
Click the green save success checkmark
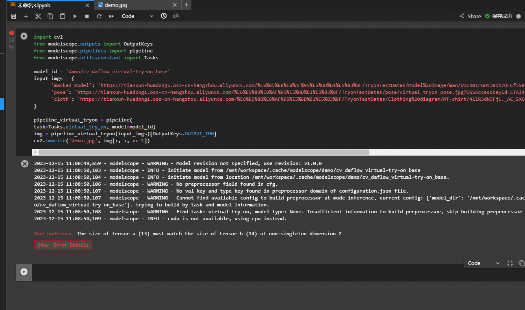click(488, 16)
